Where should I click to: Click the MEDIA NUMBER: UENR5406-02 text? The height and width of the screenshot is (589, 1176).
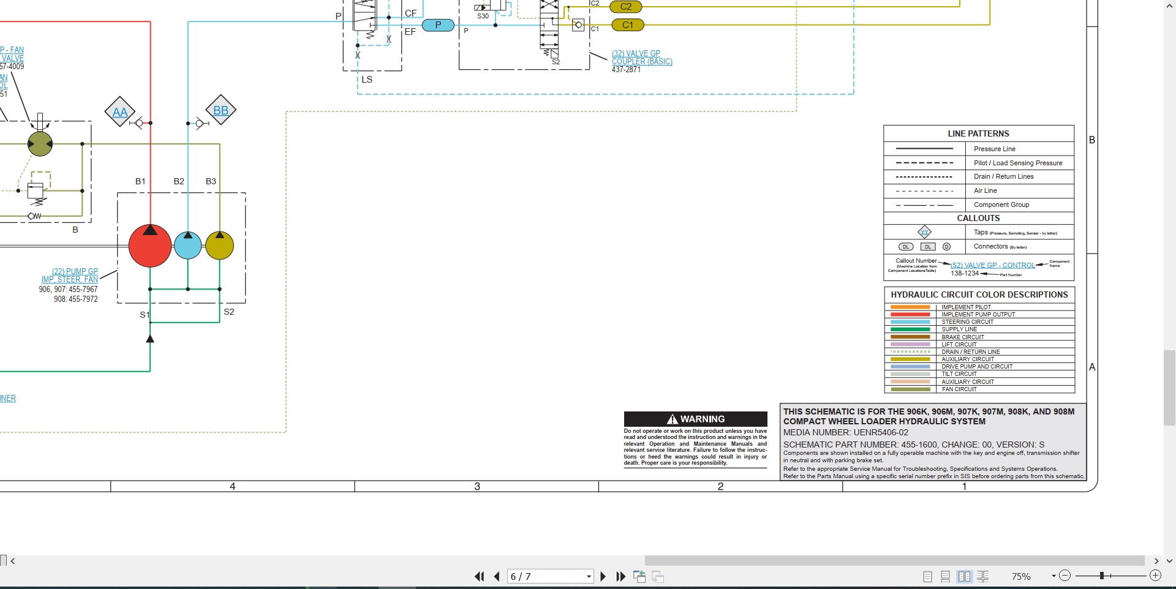[x=846, y=432]
